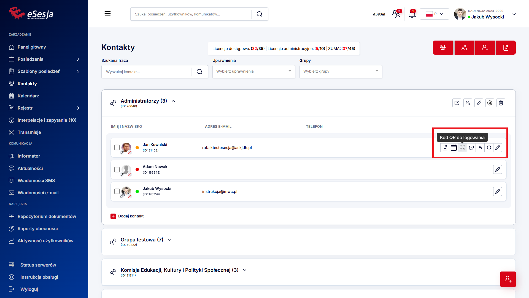Open QR login code for Jan Kowalski

pos(462,148)
